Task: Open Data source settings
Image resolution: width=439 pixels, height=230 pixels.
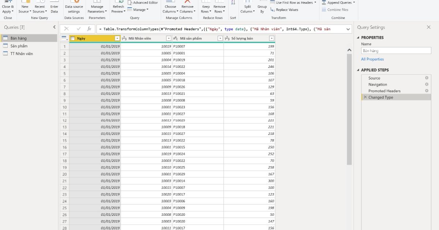Action: 74,7
